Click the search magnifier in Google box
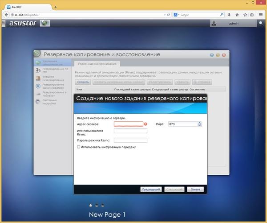The height and width of the screenshot is (223, 267). 222,15
